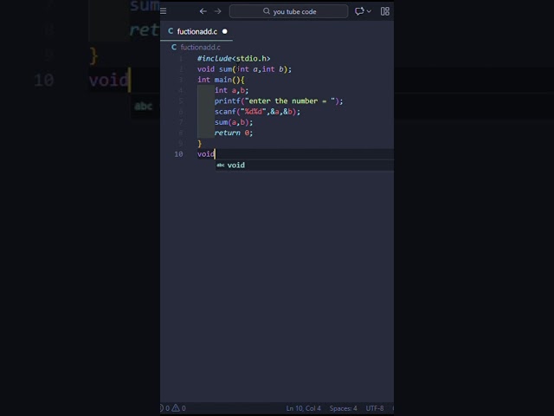Open the hamburger application menu

[164, 11]
